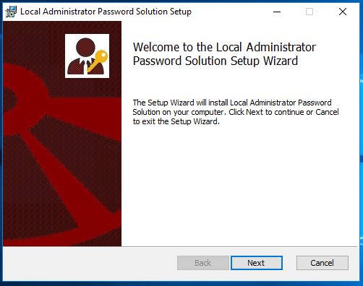Click the 'The Setup Wizard will install' paragraph
This screenshot has height=286, width=363.
pyautogui.click(x=236, y=112)
